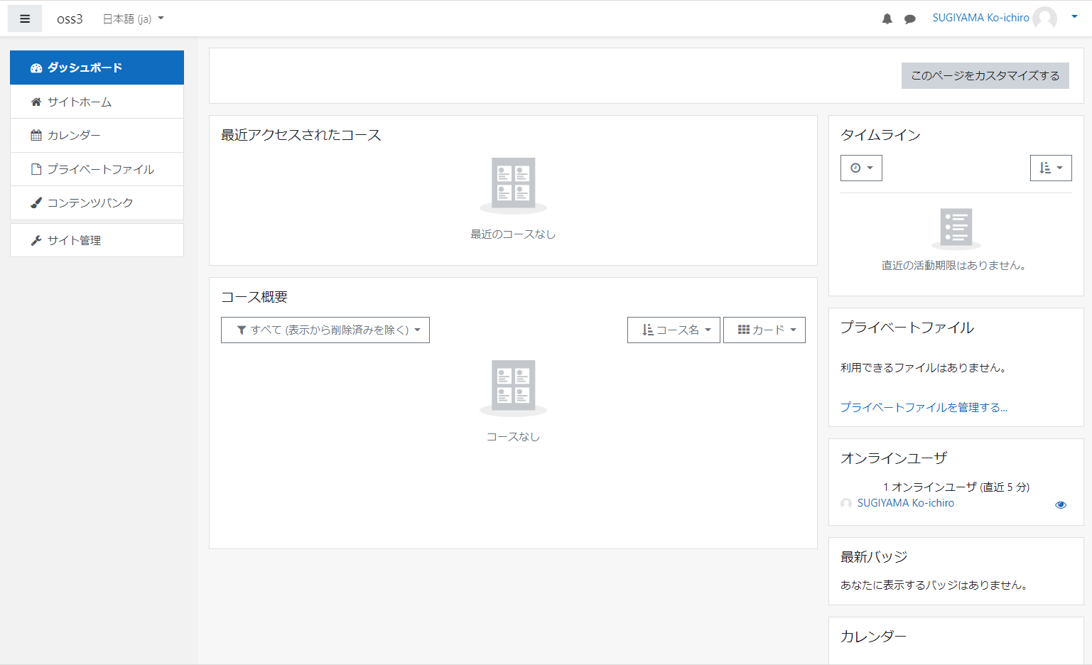Open the notifications bell icon
1092x665 pixels.
tap(887, 19)
